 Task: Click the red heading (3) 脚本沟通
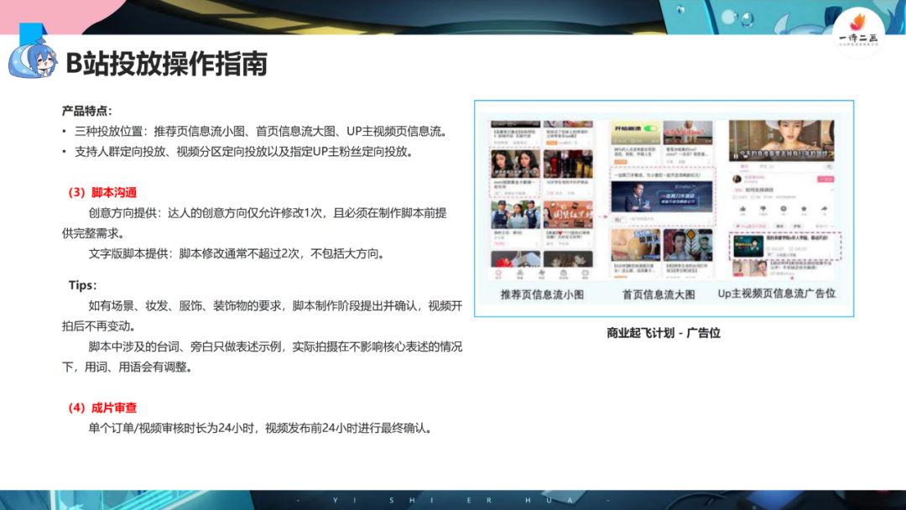tap(102, 192)
